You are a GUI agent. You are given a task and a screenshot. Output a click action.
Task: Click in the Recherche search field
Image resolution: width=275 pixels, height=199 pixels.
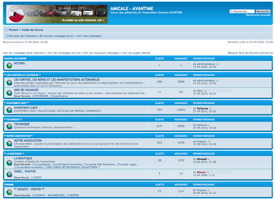pos(243,11)
